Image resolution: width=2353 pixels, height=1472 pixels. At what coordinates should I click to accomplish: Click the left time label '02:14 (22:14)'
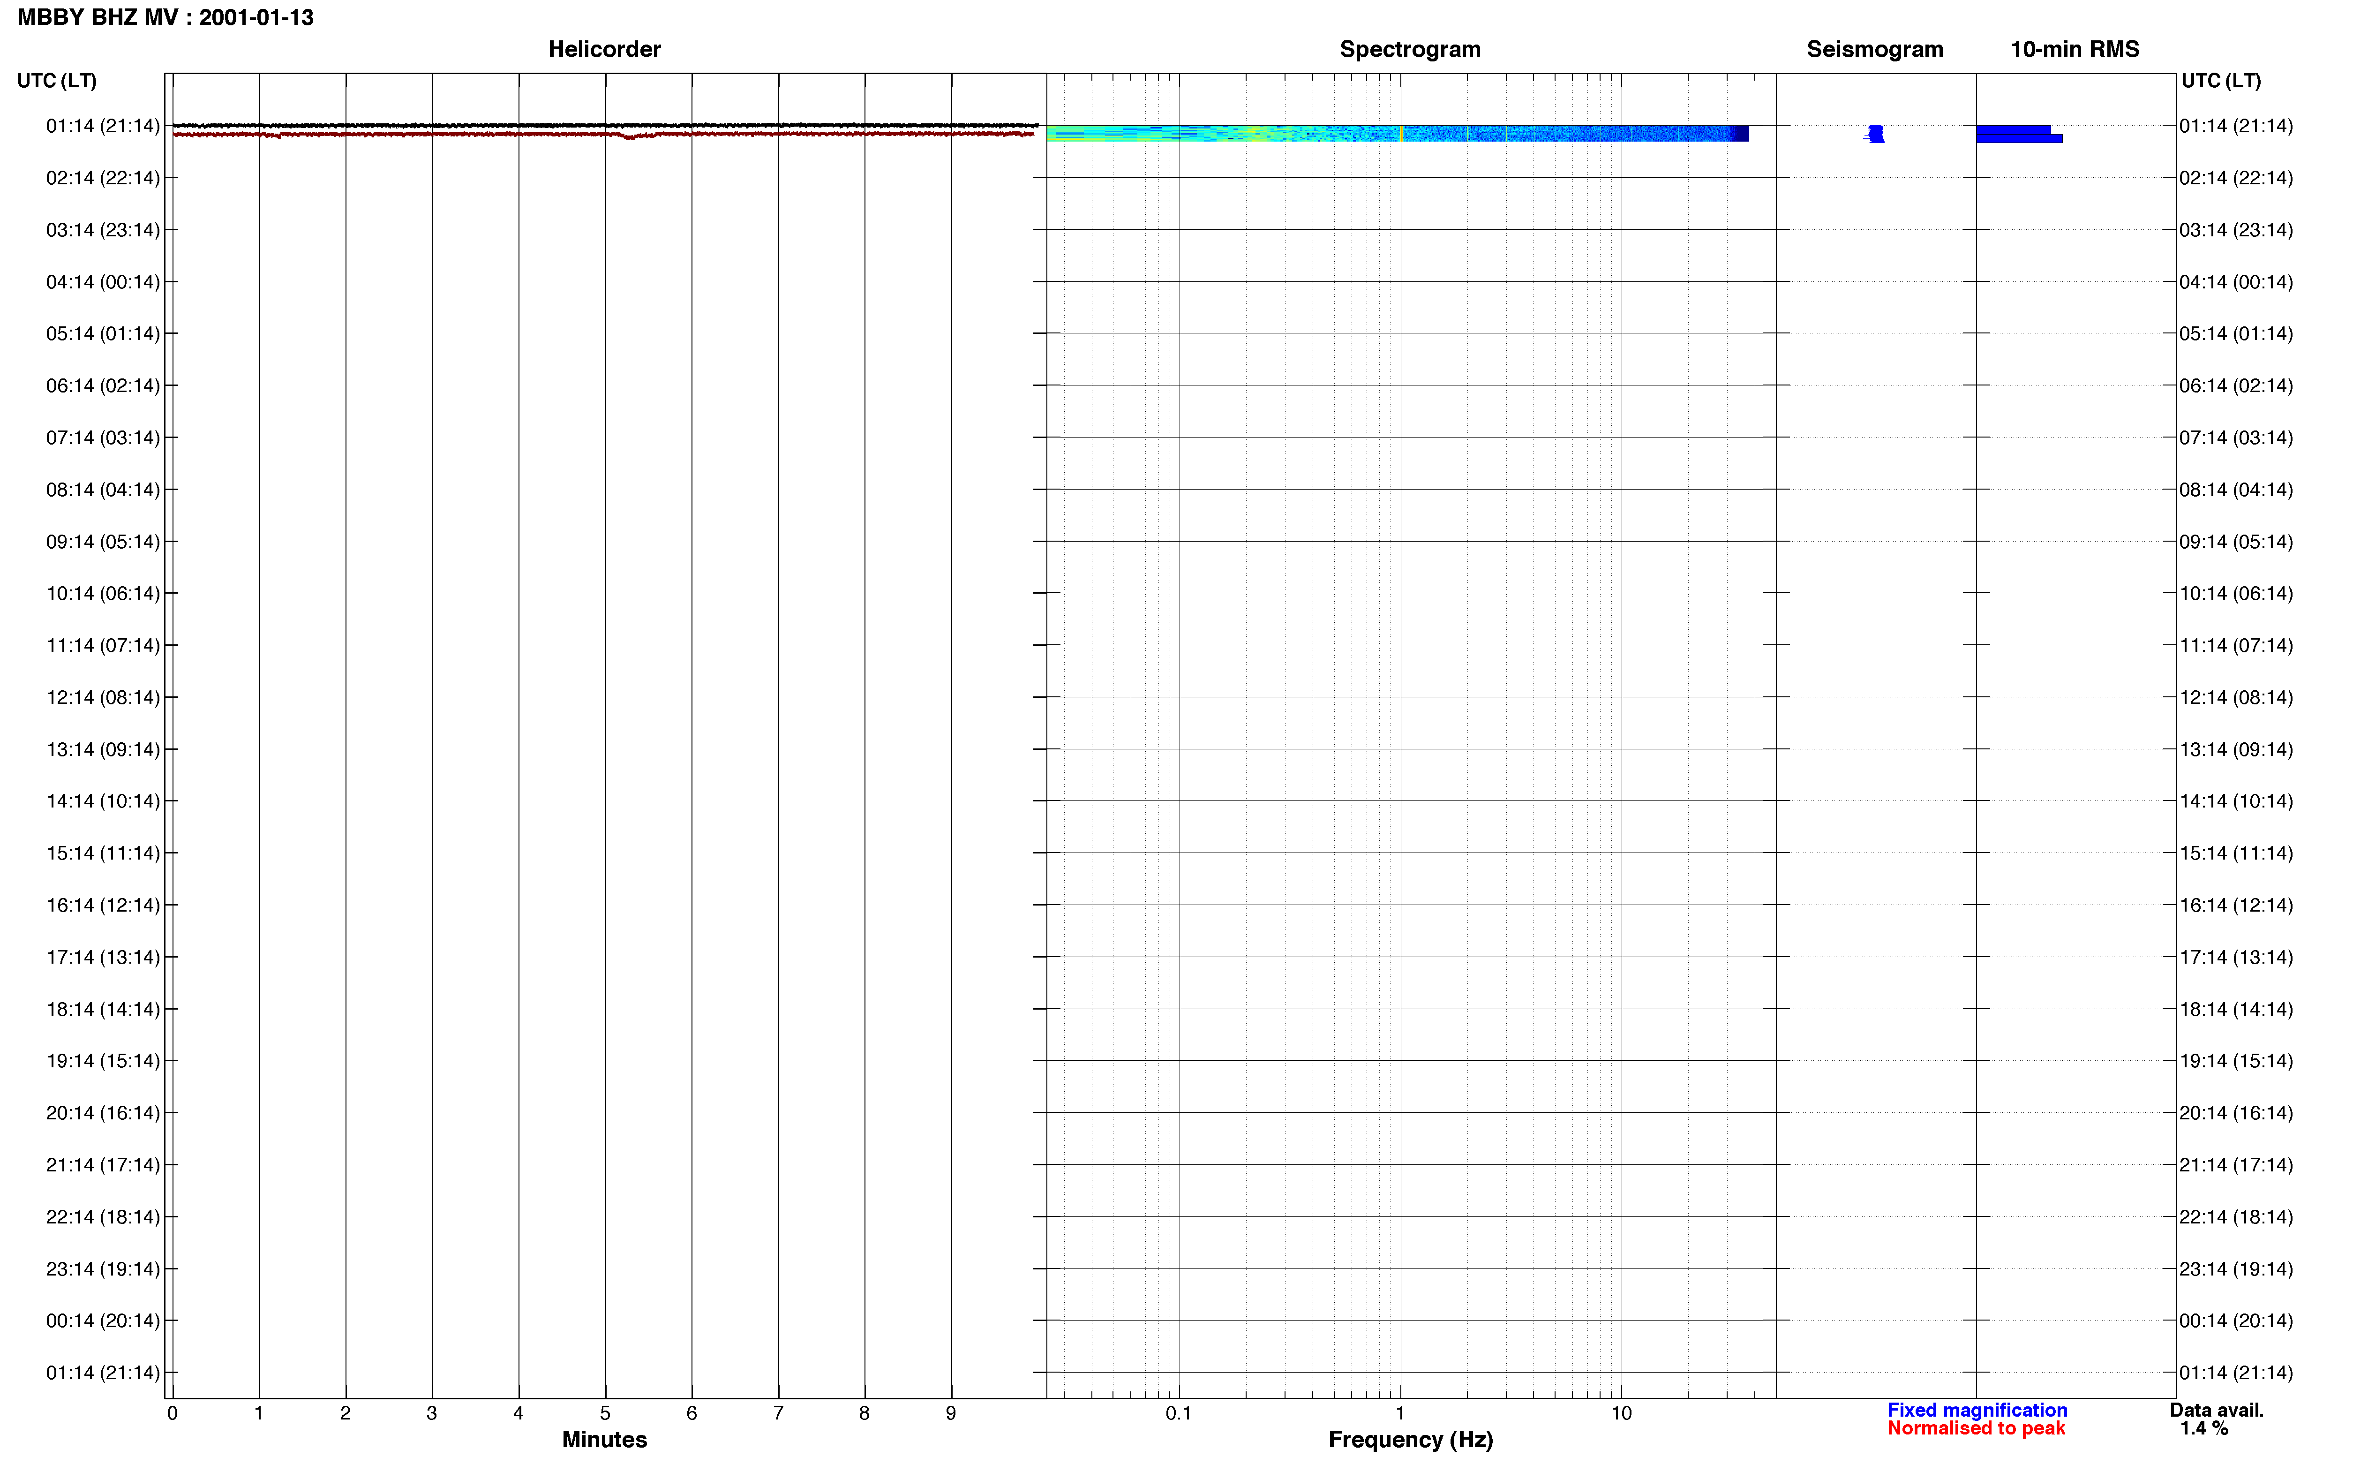pos(103,178)
